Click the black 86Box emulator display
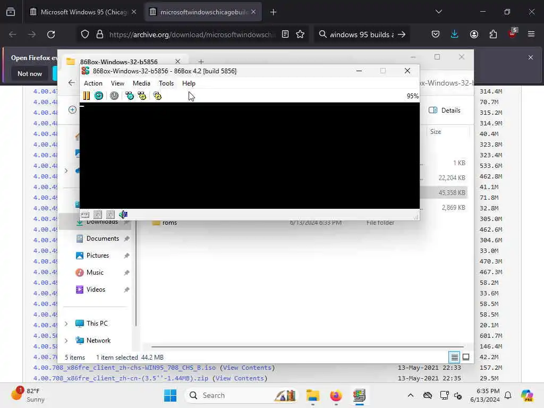The width and height of the screenshot is (544, 408). [250, 156]
